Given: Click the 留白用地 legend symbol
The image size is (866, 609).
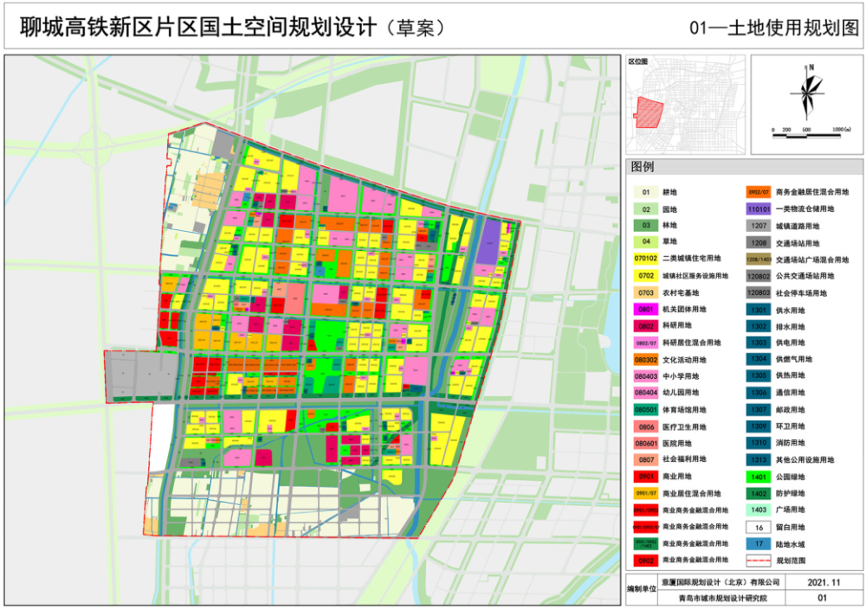Looking at the screenshot, I should pyautogui.click(x=759, y=529).
